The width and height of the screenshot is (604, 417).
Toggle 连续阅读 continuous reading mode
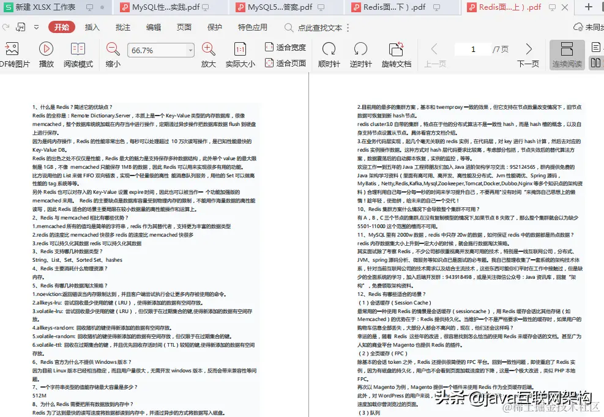pyautogui.click(x=567, y=54)
